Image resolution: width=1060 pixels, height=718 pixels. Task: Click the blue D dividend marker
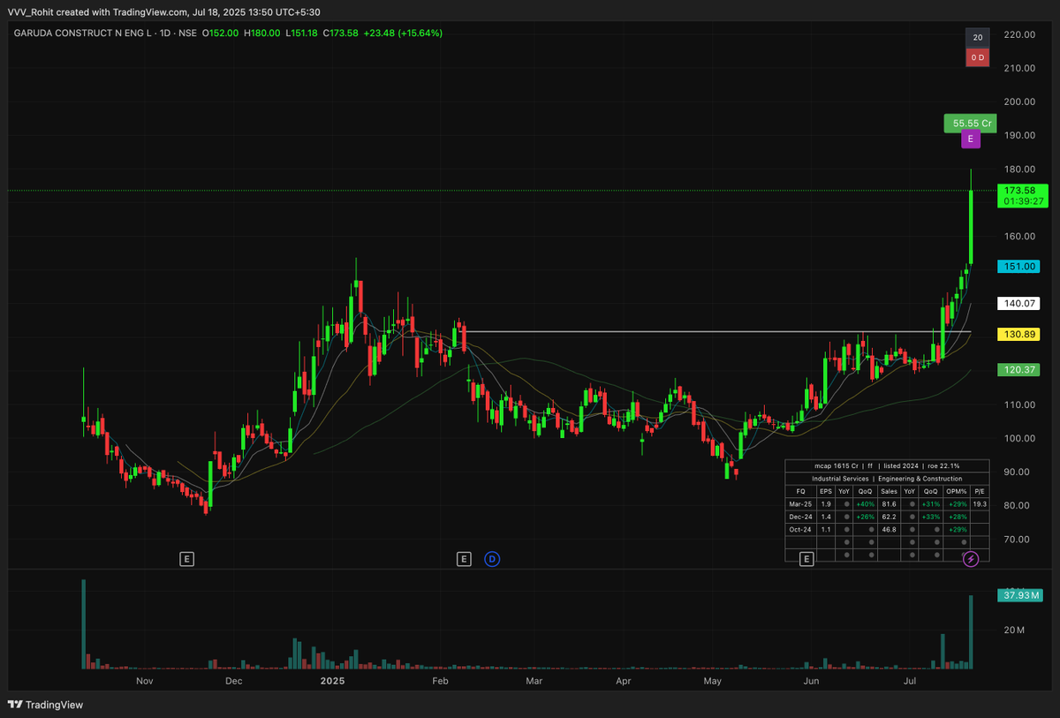[x=492, y=558]
